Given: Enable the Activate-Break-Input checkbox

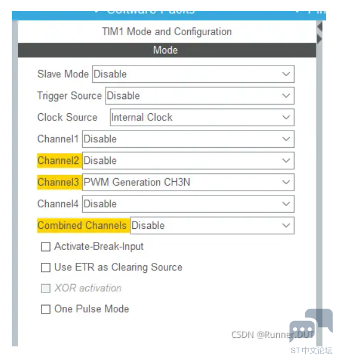Looking at the screenshot, I should (46, 247).
